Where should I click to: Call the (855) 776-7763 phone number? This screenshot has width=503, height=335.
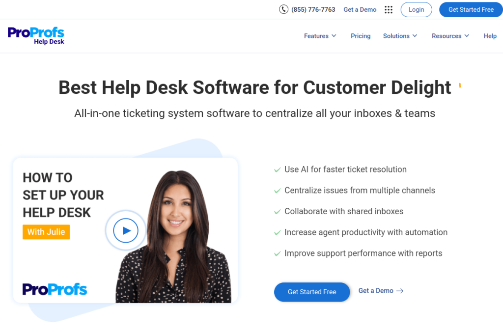[313, 10]
